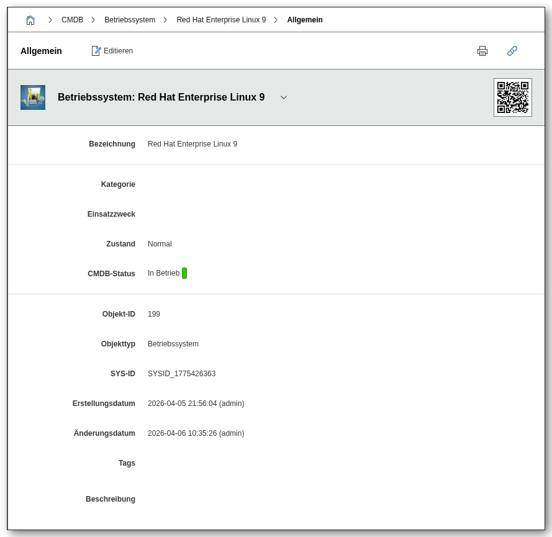The width and height of the screenshot is (552, 537).
Task: Print the page using the printer icon
Action: (482, 51)
